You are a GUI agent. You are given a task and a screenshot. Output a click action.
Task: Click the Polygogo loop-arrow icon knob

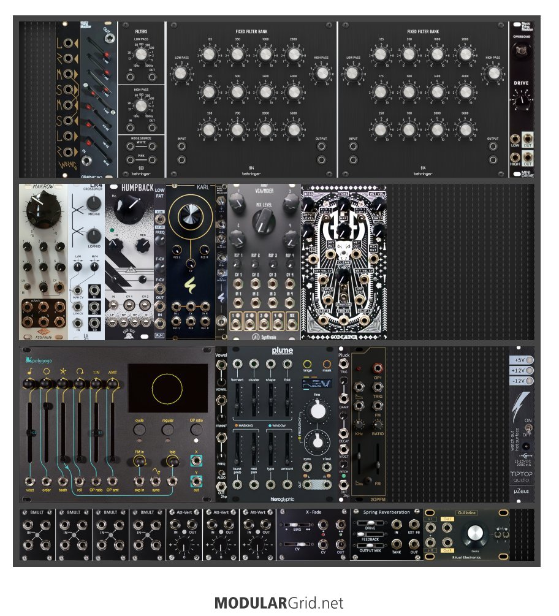tap(79, 384)
